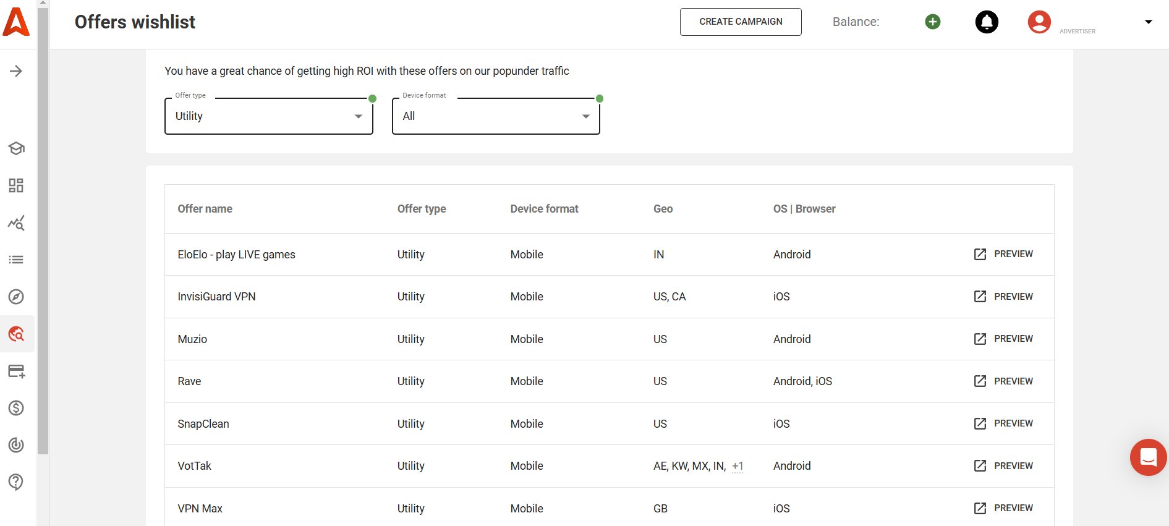
Task: Open the Device format All dropdown
Action: click(x=496, y=116)
